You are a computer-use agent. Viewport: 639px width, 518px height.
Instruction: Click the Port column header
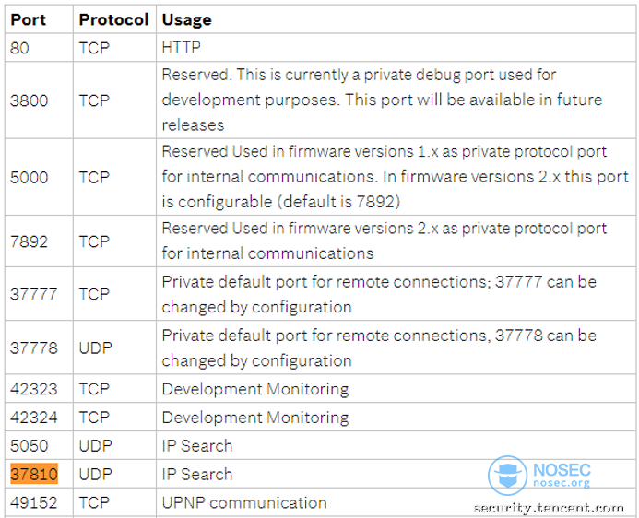tap(28, 19)
